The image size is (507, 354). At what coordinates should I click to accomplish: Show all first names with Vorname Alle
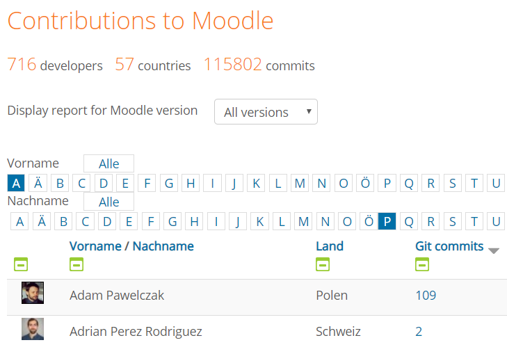[x=108, y=164]
